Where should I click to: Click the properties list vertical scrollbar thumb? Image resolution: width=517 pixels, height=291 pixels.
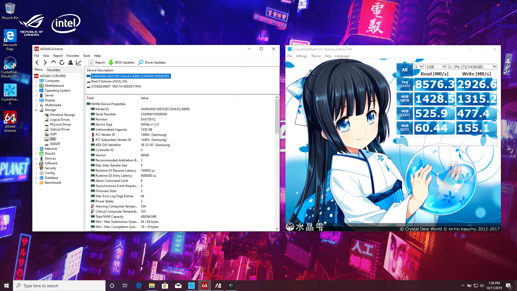click(277, 117)
